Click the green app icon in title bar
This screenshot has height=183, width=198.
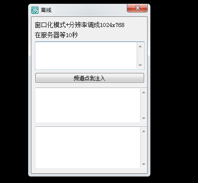[x=35, y=10]
